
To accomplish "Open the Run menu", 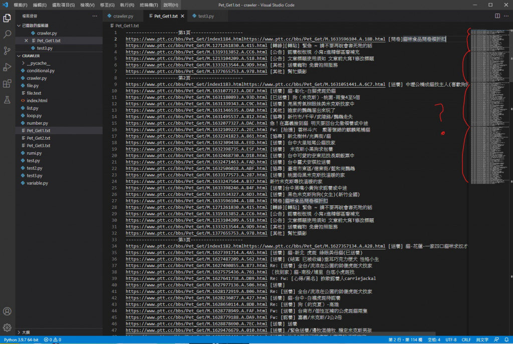I will [x=127, y=5].
